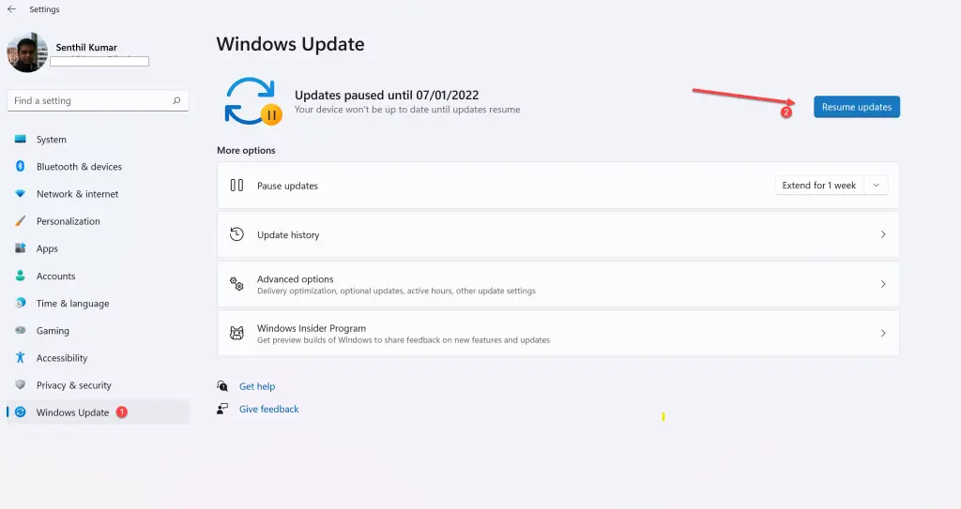Select Windows Update in sidebar
Image resolution: width=961 pixels, height=509 pixels.
tap(98, 412)
